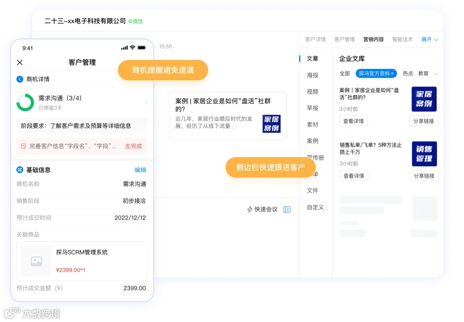Click 查看详情 under the 家居 article
Screen dimensions: 464x322
point(354,121)
